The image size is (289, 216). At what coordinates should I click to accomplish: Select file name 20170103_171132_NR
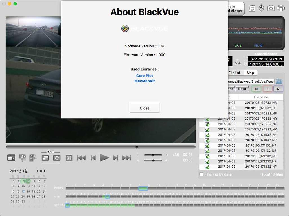(x=261, y=150)
